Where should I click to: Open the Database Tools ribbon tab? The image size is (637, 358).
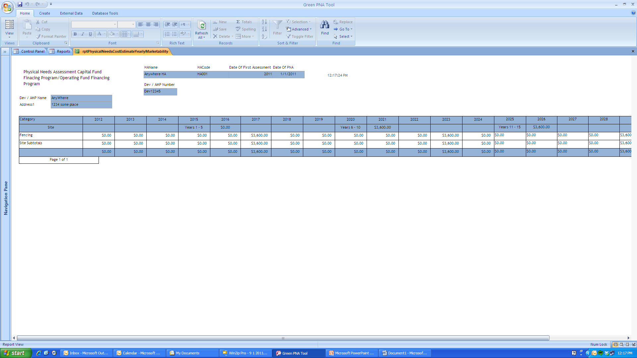(x=105, y=13)
